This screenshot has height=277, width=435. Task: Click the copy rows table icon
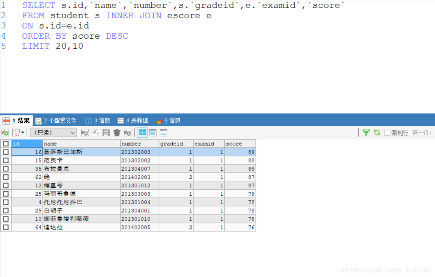16,133
